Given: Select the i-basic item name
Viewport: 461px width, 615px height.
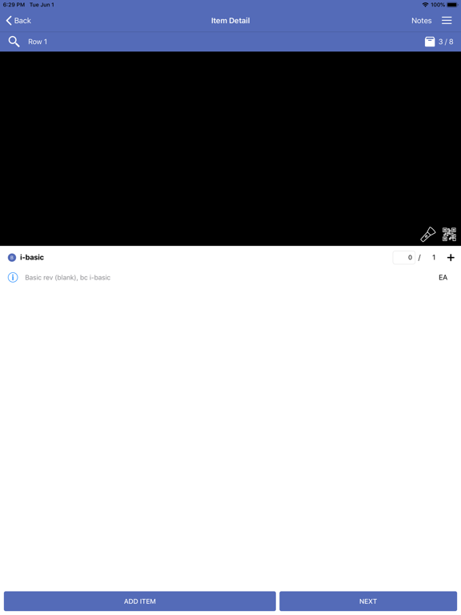Looking at the screenshot, I should (x=32, y=257).
